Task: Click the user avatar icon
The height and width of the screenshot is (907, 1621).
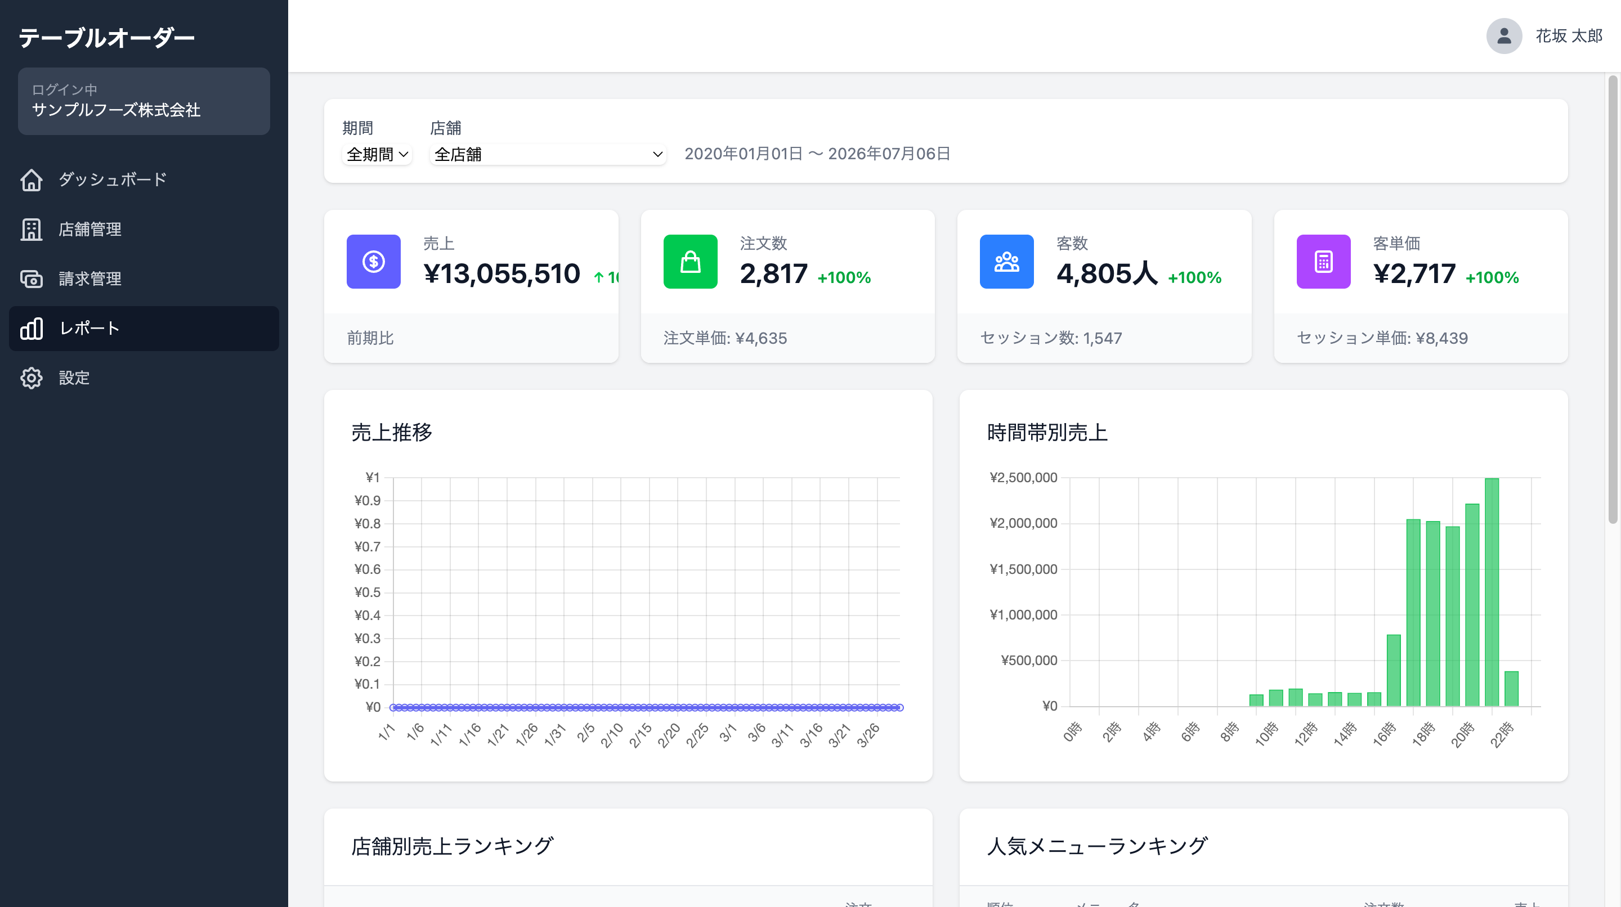Action: click(1504, 36)
